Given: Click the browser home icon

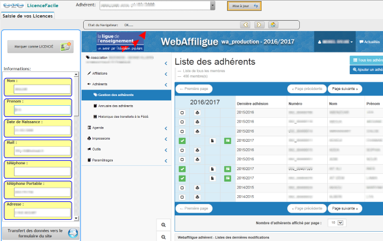Looking at the screenshot, I should pos(272,25).
